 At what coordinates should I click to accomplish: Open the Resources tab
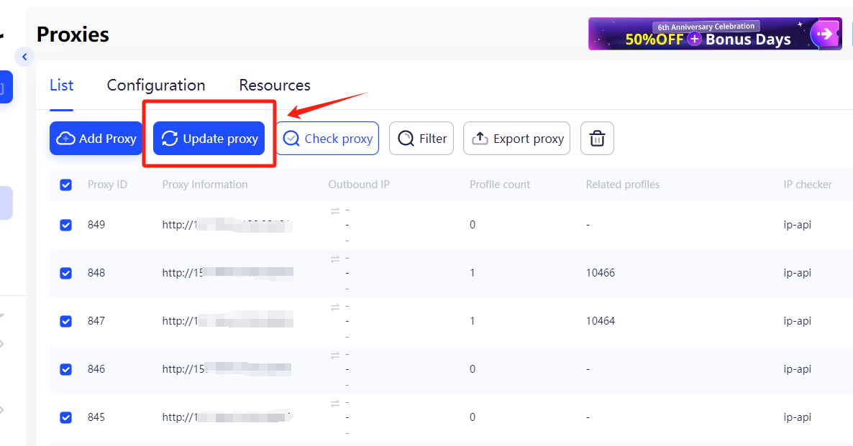274,85
